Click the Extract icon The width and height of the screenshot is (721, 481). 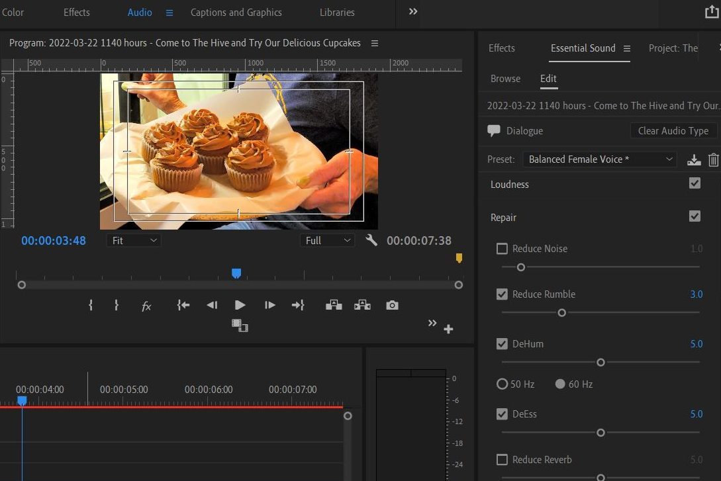click(362, 305)
